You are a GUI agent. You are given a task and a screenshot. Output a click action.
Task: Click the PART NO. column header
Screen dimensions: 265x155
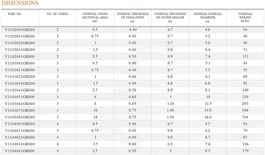coord(14,14)
